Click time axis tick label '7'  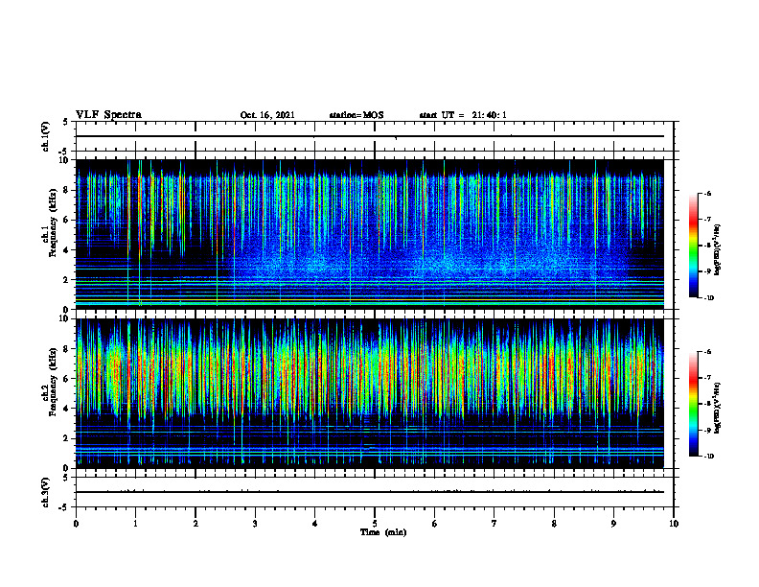[x=494, y=524]
